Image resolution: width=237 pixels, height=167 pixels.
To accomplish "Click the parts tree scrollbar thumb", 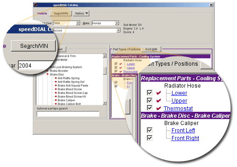I will pos(105,71).
